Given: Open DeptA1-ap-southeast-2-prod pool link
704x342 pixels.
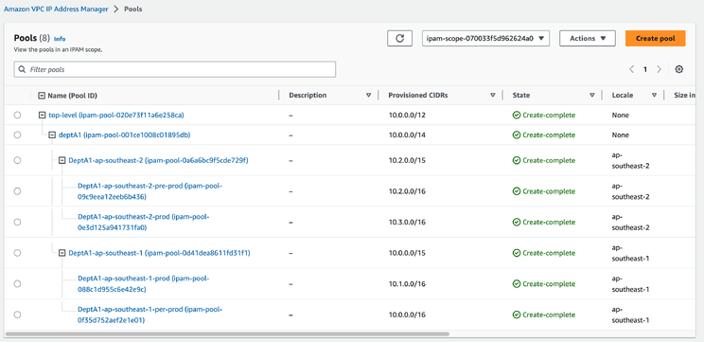Looking at the screenshot, I should click(x=144, y=222).
